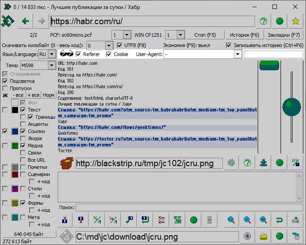306x245 pixels.
Task: Click the \n/A toolbar icon
Action: (113, 220)
